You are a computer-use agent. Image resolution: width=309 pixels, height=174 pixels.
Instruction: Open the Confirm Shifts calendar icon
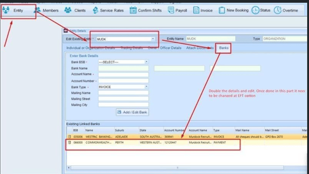[x=133, y=10]
